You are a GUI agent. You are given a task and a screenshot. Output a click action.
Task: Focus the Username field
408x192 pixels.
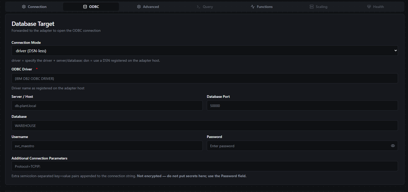[107, 146]
